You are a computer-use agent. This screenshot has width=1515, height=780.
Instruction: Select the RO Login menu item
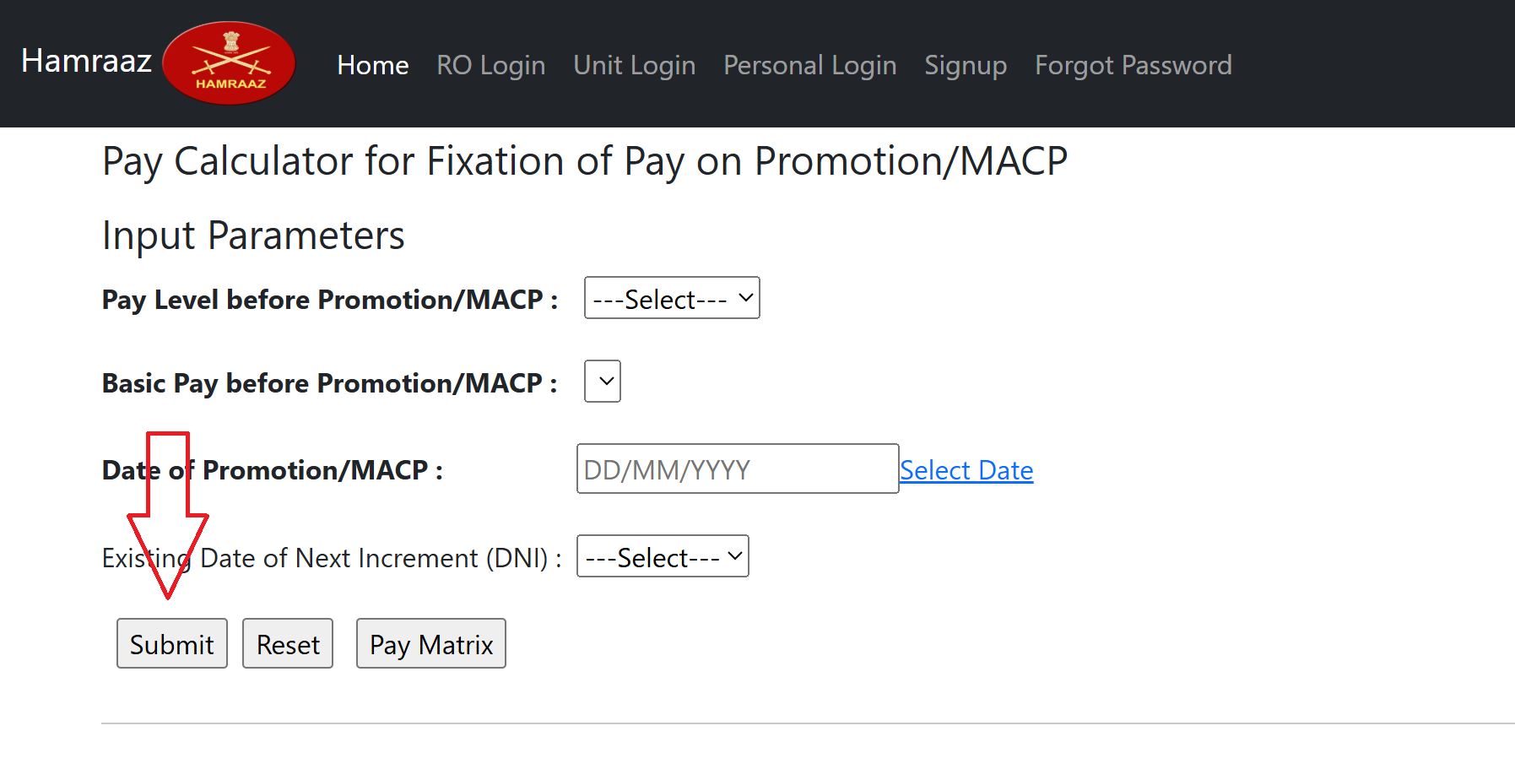[490, 65]
